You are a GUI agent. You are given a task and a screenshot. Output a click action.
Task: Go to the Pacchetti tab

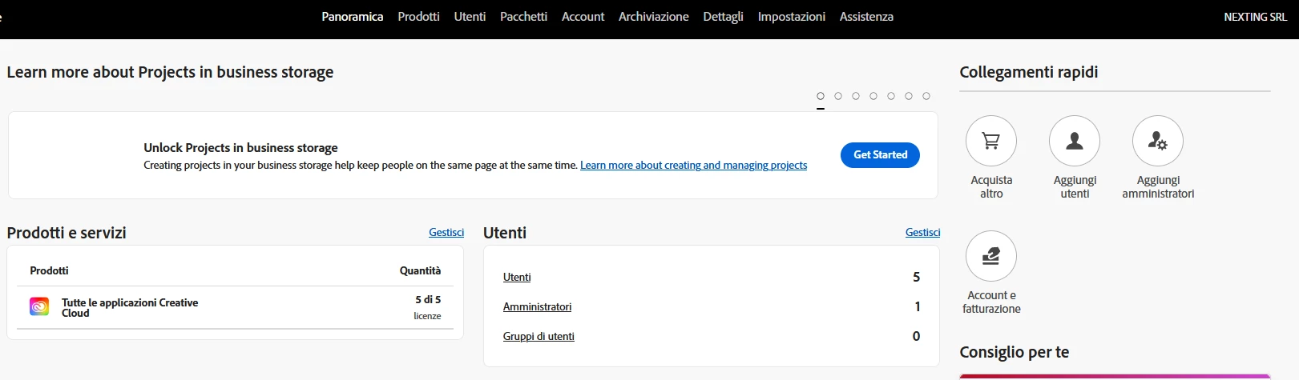pos(523,17)
